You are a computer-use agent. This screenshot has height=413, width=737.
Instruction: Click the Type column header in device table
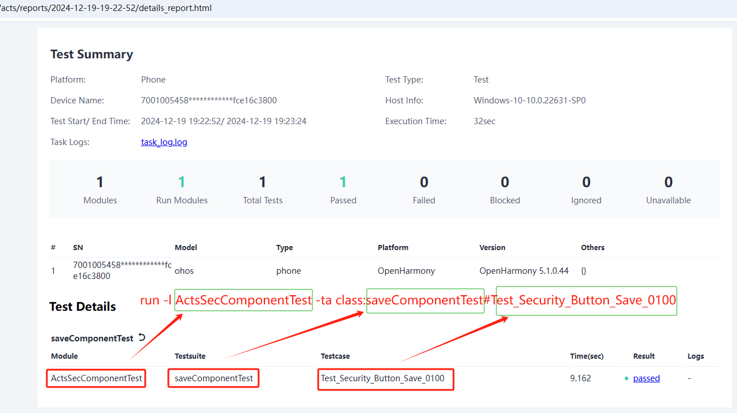[x=285, y=247]
